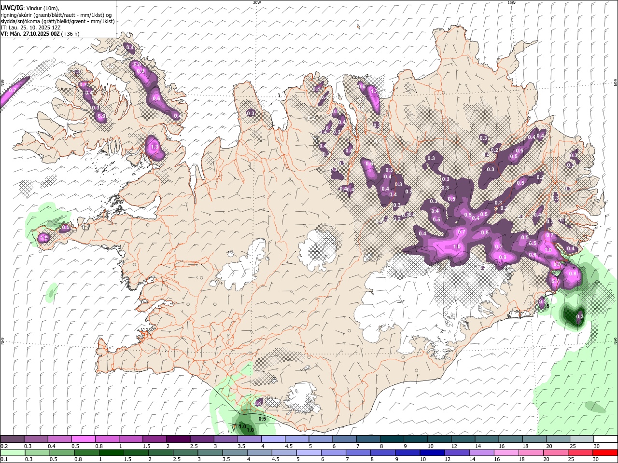Click the black 0.5 label on the south coast
Screen dimensions: 618x463
click(x=262, y=419)
